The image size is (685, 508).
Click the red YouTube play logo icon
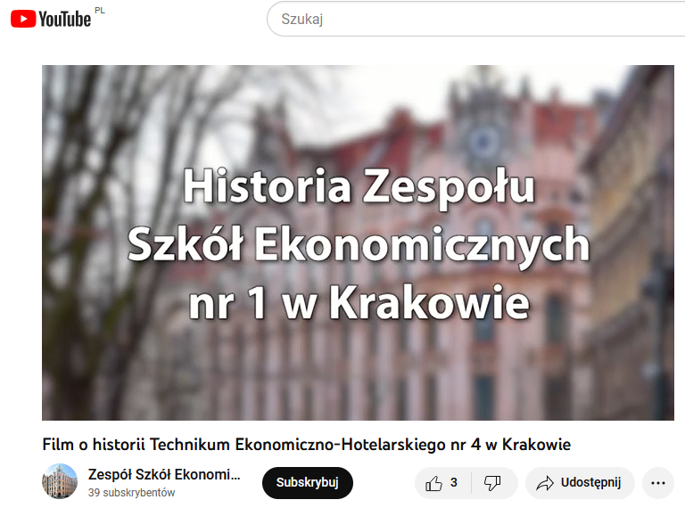pyautogui.click(x=22, y=20)
